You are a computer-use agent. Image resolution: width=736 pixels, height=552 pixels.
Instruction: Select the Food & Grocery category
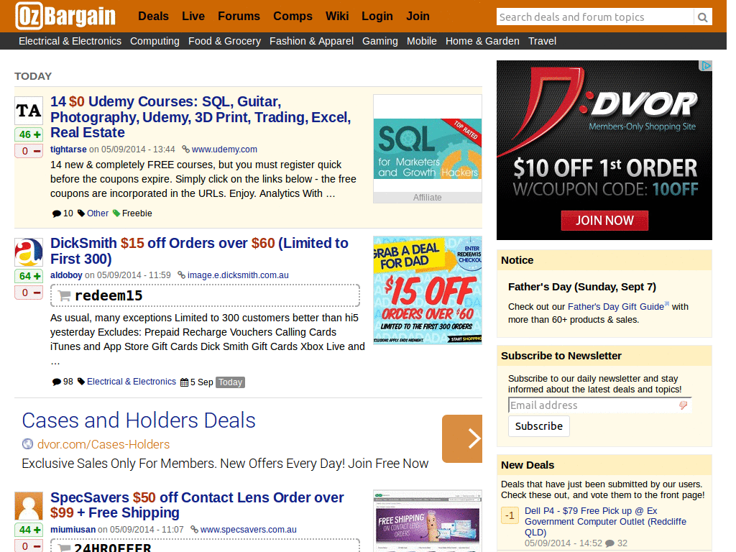click(224, 41)
